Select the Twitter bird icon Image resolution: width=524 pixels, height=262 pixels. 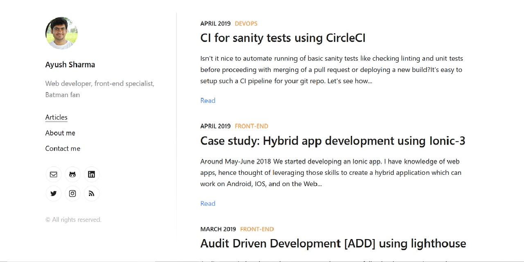[x=53, y=193]
